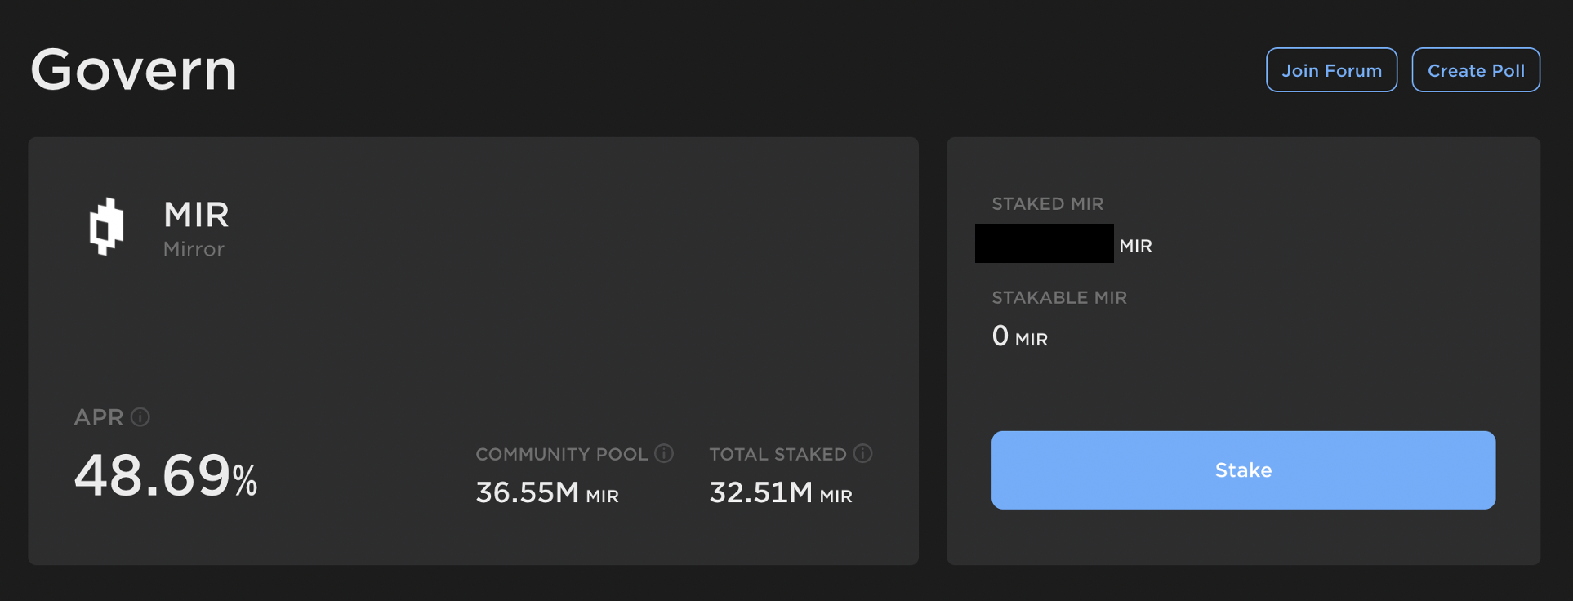
Task: Click the 48.69% APR value
Action: tap(166, 476)
